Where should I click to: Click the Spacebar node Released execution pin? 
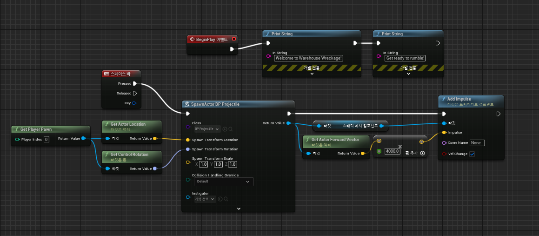(x=135, y=93)
